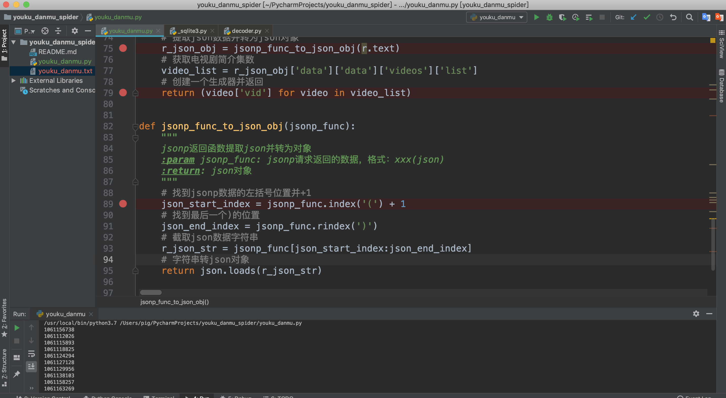726x398 pixels.
Task: Start debugging with the bug icon
Action: point(549,17)
